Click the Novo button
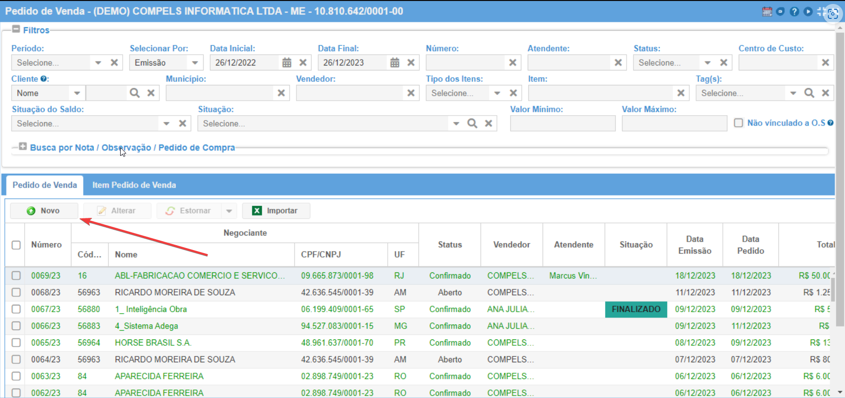This screenshot has height=398, width=845. 44,211
